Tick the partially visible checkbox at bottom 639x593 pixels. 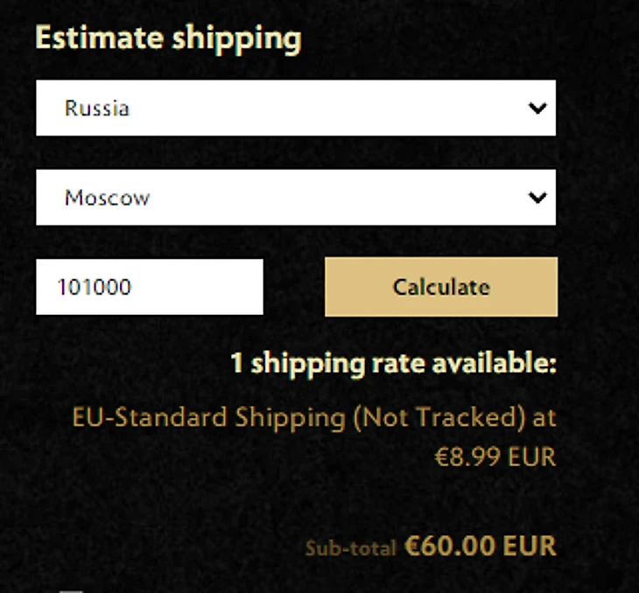click(x=71, y=590)
